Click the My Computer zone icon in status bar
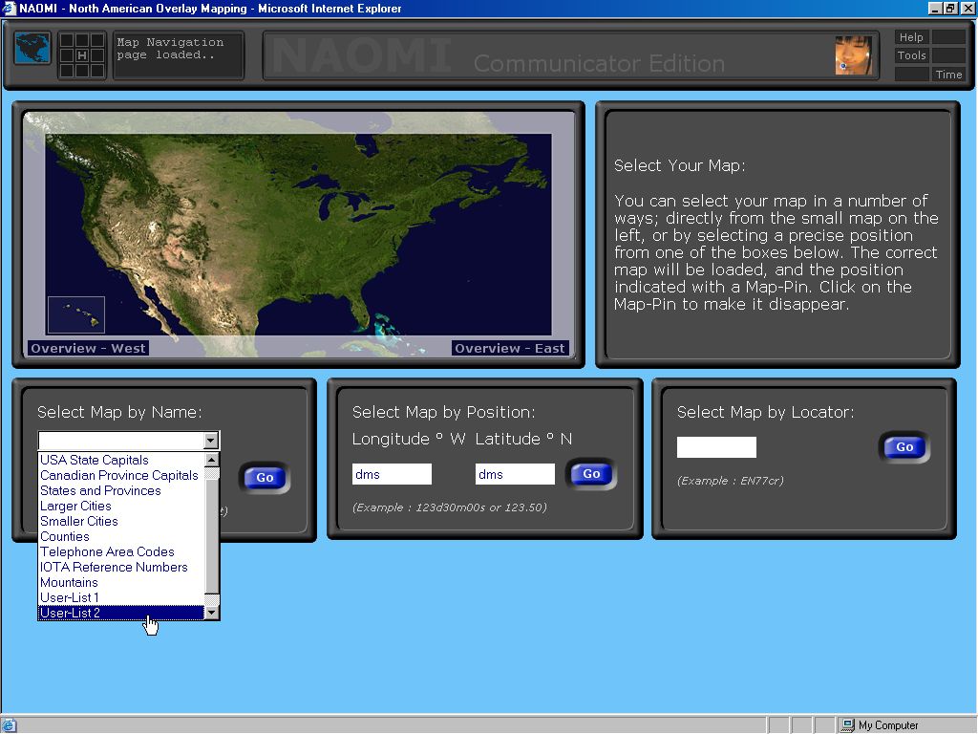Viewport: 978px width, 734px height. click(847, 725)
